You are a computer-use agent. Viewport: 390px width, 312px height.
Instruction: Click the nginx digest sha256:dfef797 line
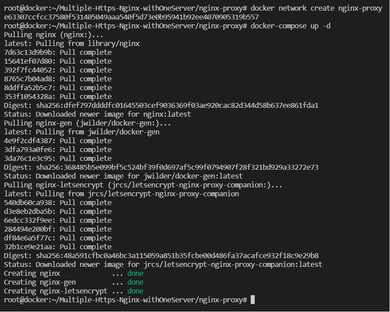(161, 106)
